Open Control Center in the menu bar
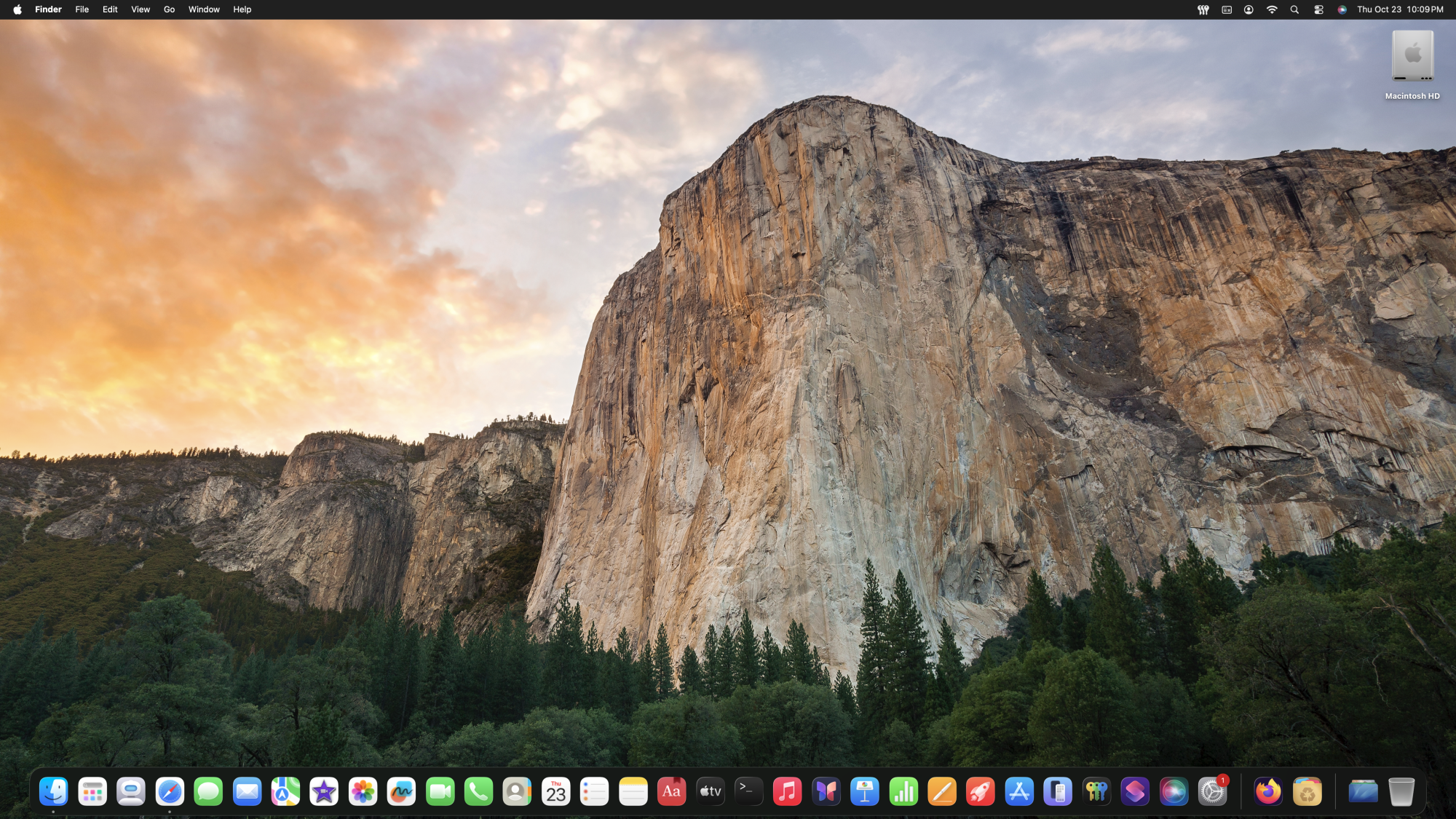1456x819 pixels. [1318, 9]
